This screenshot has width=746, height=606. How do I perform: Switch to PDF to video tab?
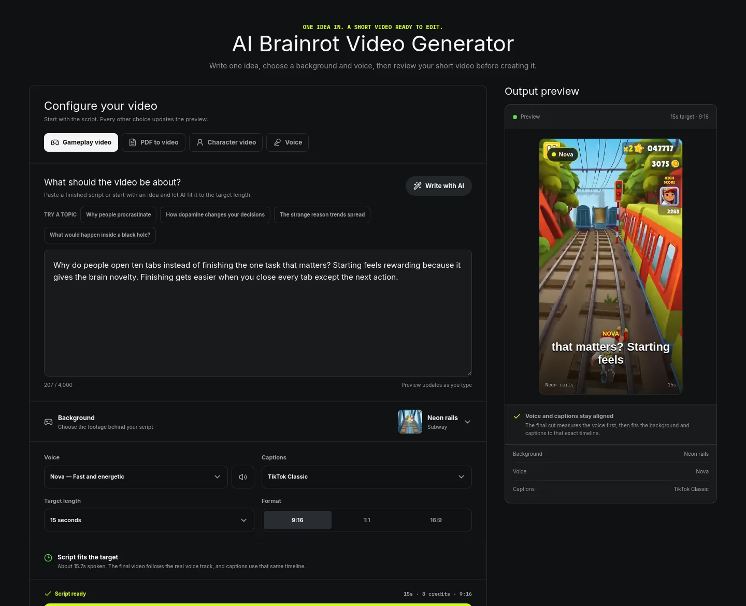point(153,142)
